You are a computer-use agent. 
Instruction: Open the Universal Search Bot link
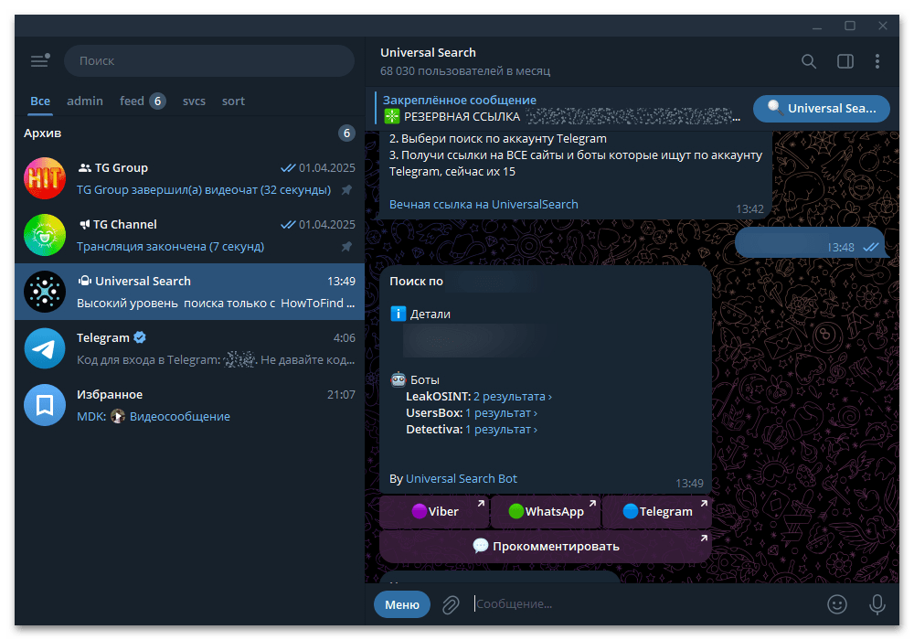(461, 478)
